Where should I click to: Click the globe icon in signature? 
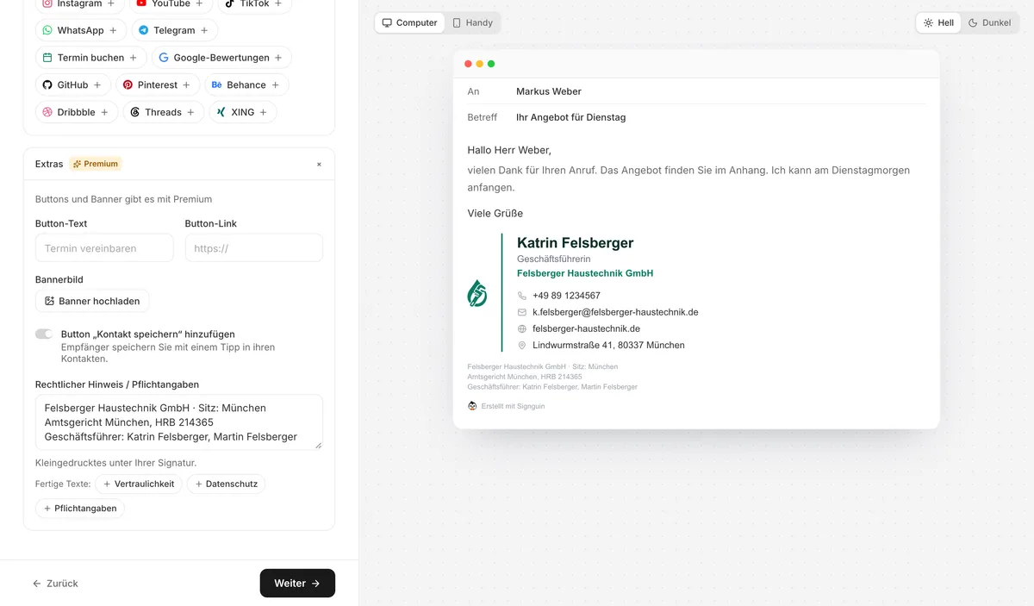pyautogui.click(x=522, y=328)
